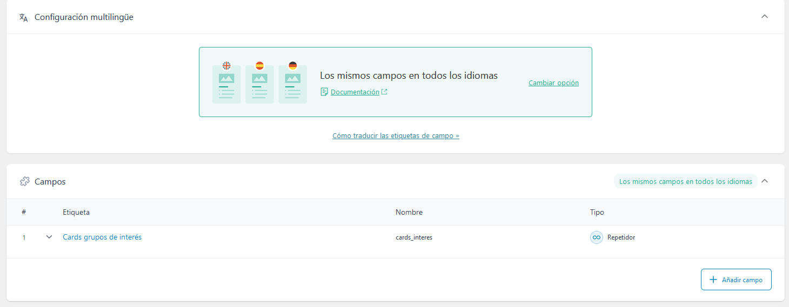This screenshot has height=307, width=789.
Task: Collapse the Configuración multilingüe panel
Action: pyautogui.click(x=764, y=17)
